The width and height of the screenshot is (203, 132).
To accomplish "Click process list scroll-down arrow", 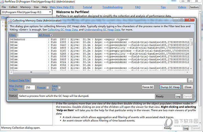I will (x=191, y=68).
